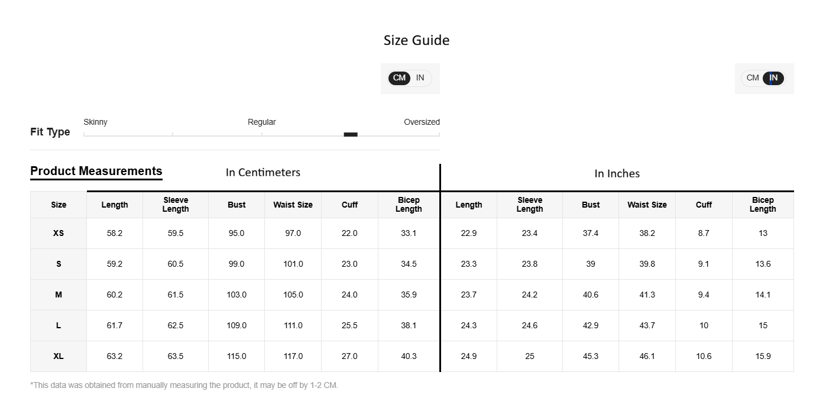Screen dimensions: 826x414
Task: Select the M size row header
Action: pos(59,295)
